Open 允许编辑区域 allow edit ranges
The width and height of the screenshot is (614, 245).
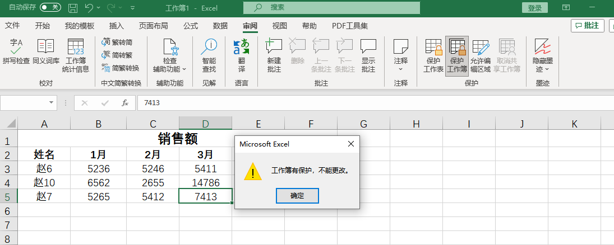tap(481, 56)
